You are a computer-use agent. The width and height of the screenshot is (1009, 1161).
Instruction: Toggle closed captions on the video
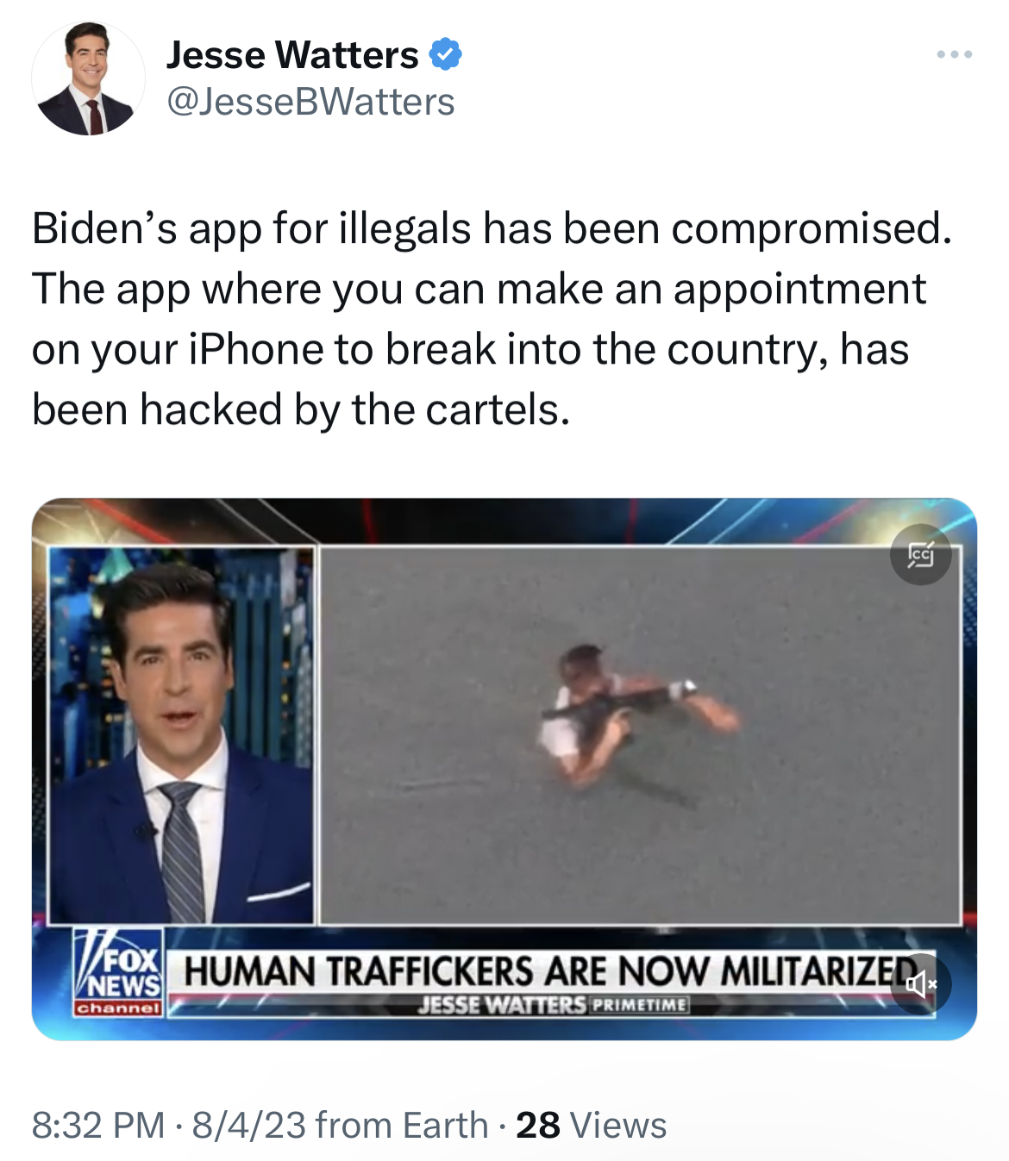click(x=921, y=554)
